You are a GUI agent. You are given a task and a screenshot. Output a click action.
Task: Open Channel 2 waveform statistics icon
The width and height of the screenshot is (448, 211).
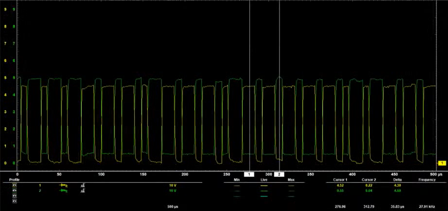(x=83, y=191)
